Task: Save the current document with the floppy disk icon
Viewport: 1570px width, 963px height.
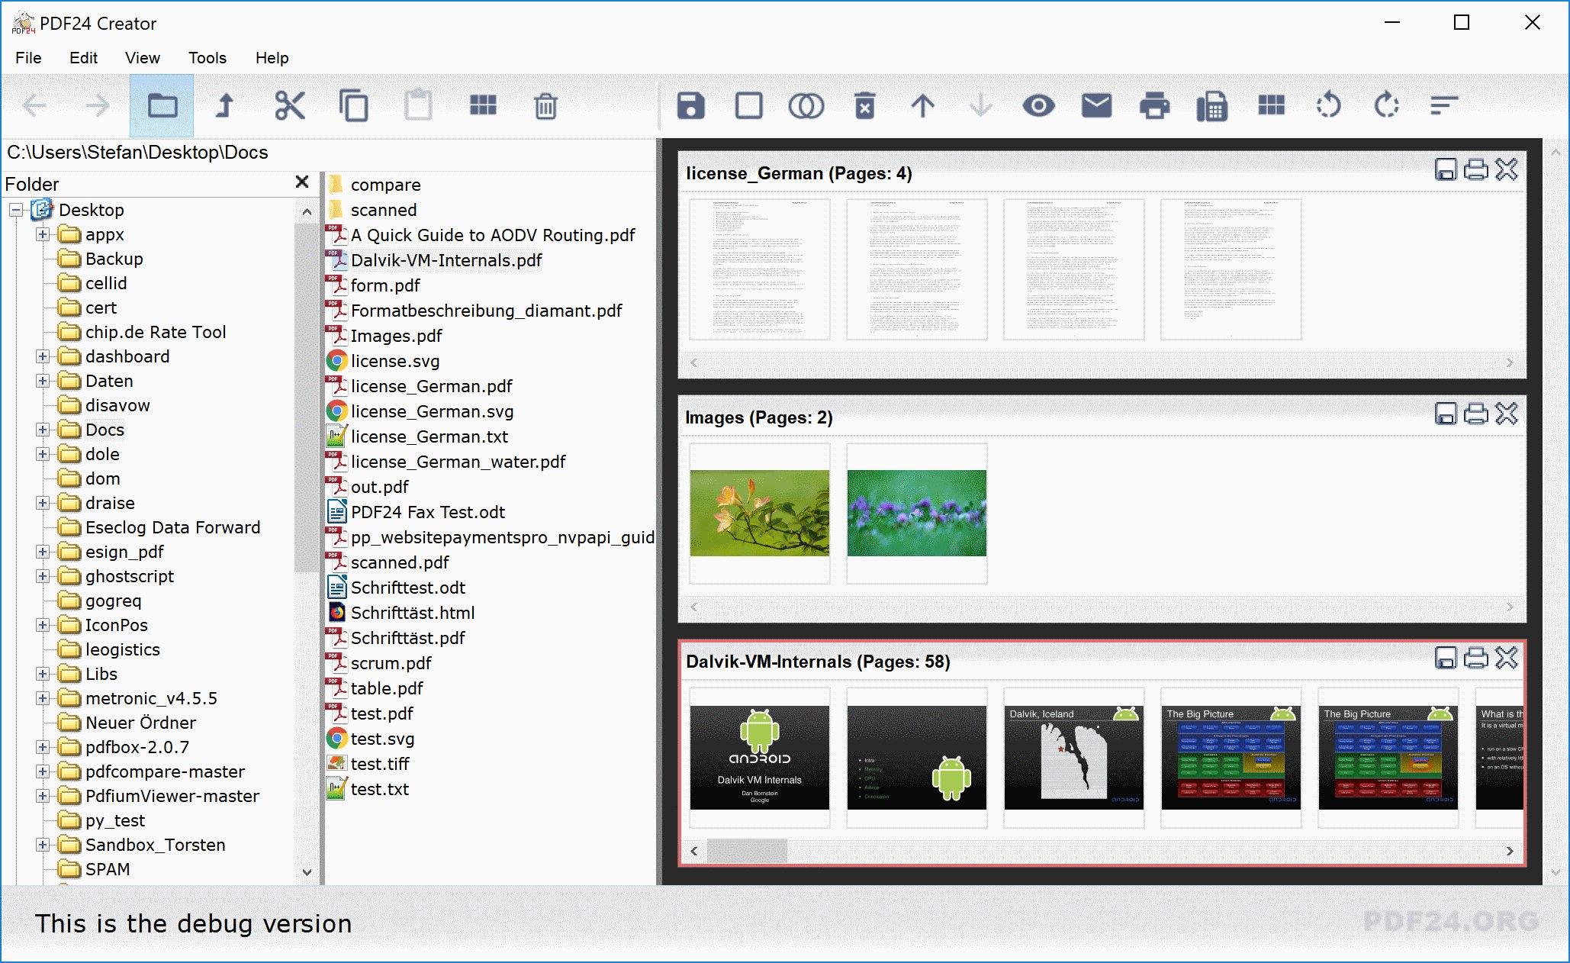Action: [690, 105]
